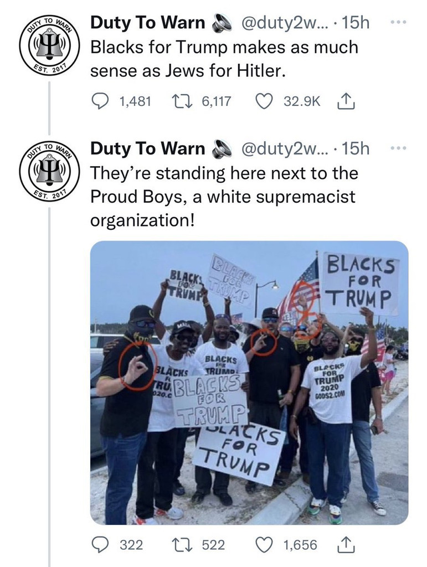The height and width of the screenshot is (567, 427).
Task: Open the Duty To Warn display name on the first tweet
Action: pyautogui.click(x=147, y=23)
